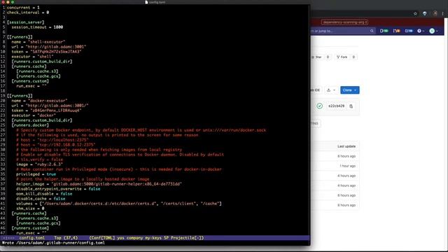Open the GitLab issues counter icon
The width and height of the screenshot is (448, 252).
pos(384,31)
